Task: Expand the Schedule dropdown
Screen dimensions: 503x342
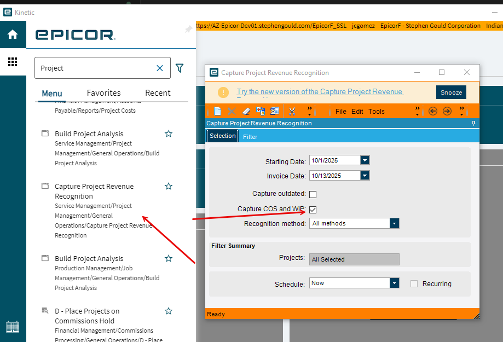Action: (394, 283)
